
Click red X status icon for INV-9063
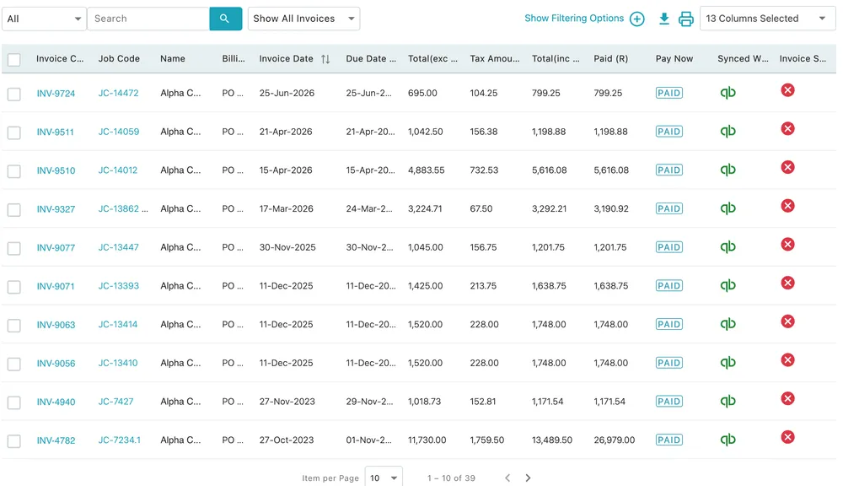click(787, 321)
